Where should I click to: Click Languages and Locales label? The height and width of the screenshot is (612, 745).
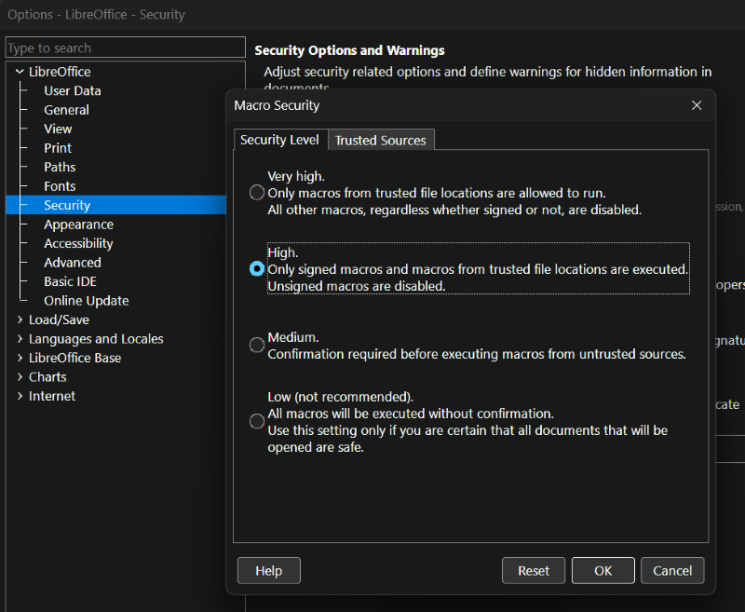pos(96,339)
